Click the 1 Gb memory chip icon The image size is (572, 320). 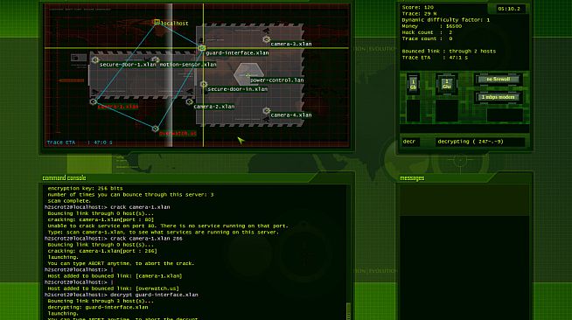(x=413, y=84)
